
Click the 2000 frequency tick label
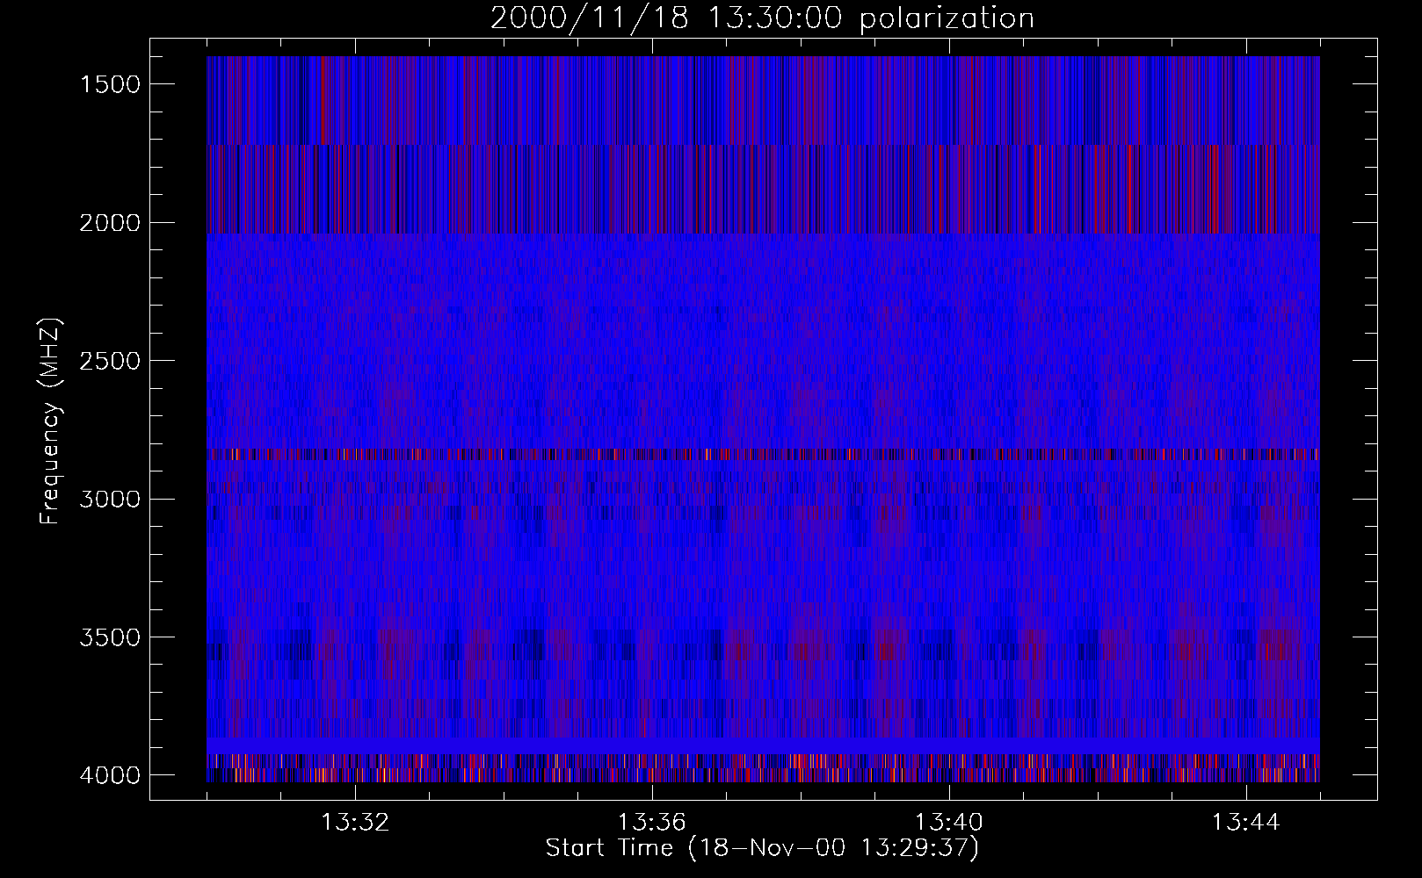coord(110,223)
